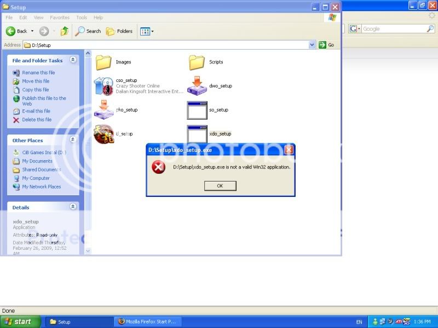
Task: Click the Delete this file link
Action: click(x=37, y=120)
